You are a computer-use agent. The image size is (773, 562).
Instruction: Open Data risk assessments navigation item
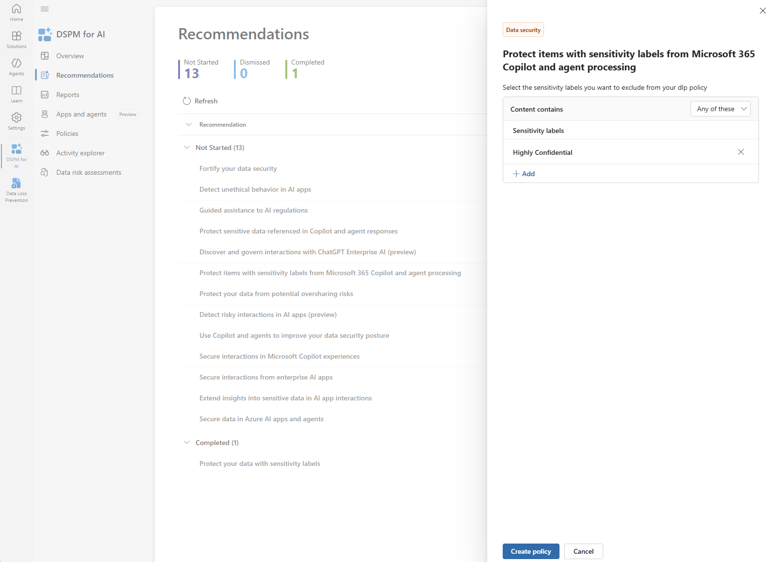pos(89,172)
